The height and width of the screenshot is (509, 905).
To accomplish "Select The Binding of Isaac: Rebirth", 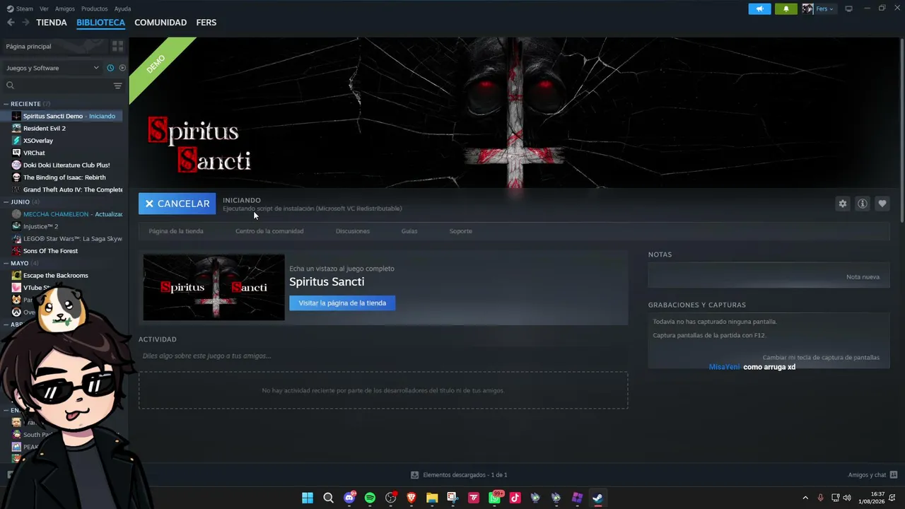I will click(x=64, y=177).
